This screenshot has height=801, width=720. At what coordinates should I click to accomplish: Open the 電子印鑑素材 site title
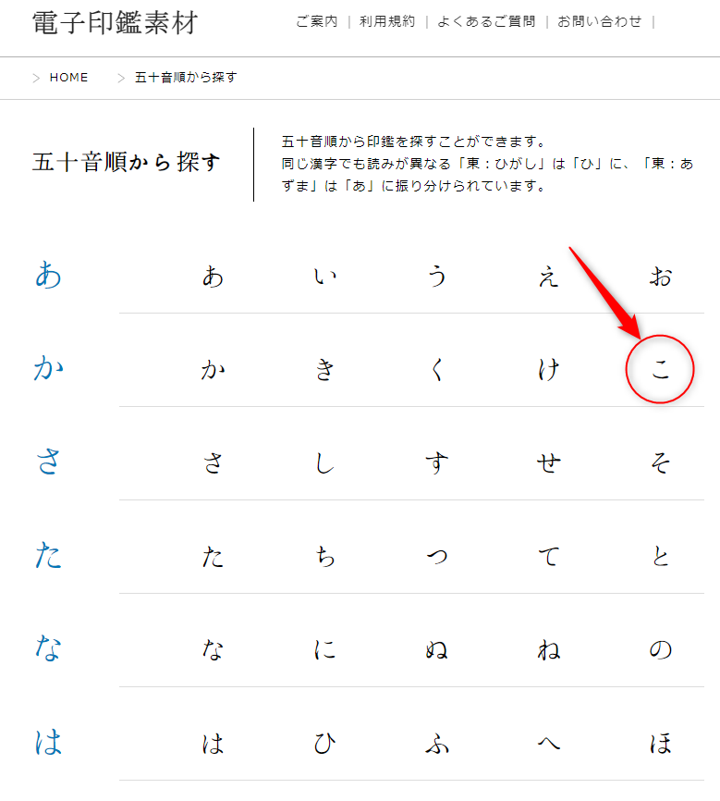click(x=115, y=23)
